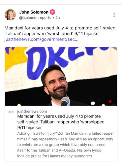Screen dimensions: 122x165
Task: Click the gray article description text
Action: [66, 145]
